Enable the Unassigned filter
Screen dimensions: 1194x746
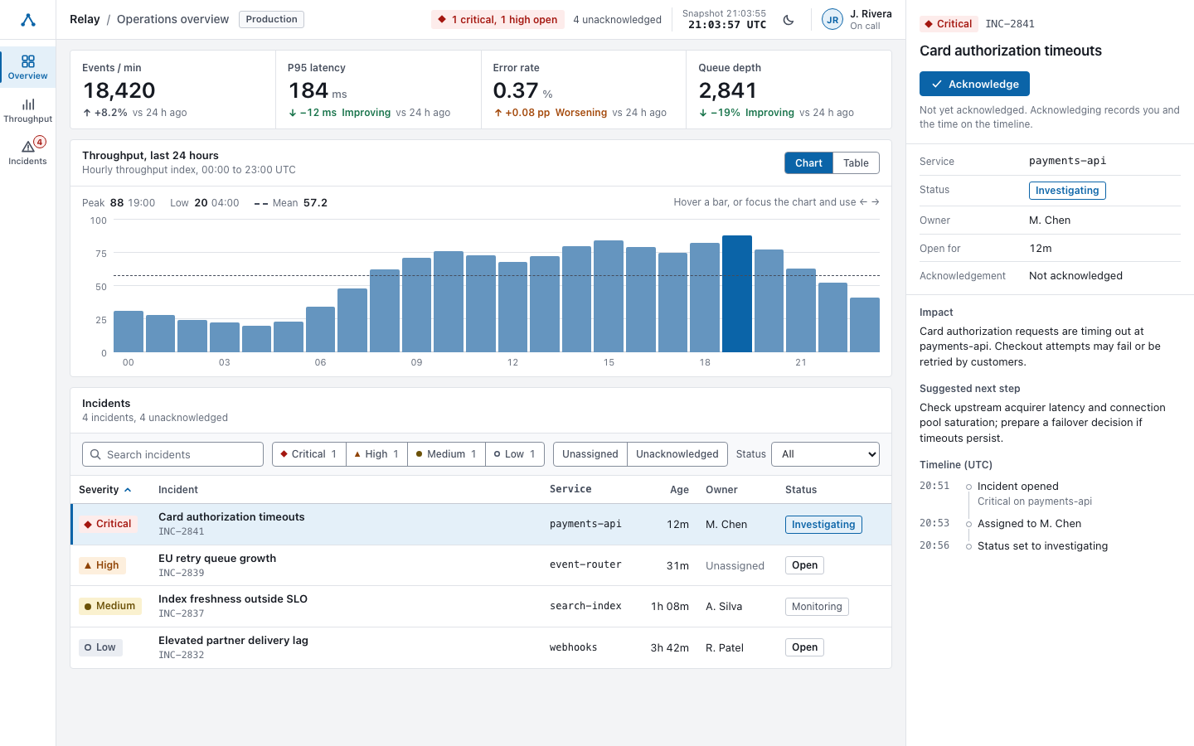coord(590,454)
